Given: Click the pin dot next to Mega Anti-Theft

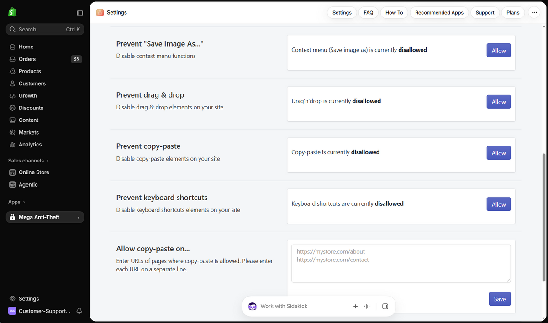Looking at the screenshot, I should coord(78,218).
